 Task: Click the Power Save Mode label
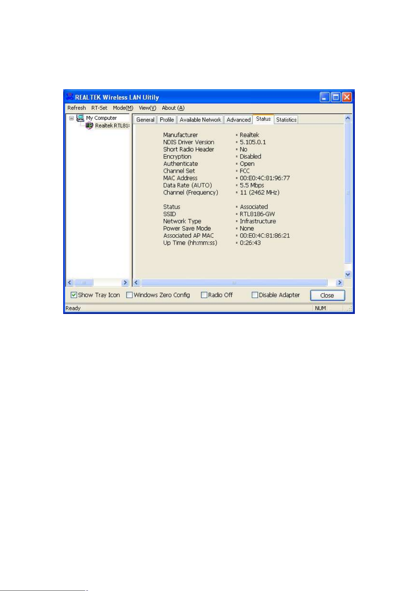187,228
